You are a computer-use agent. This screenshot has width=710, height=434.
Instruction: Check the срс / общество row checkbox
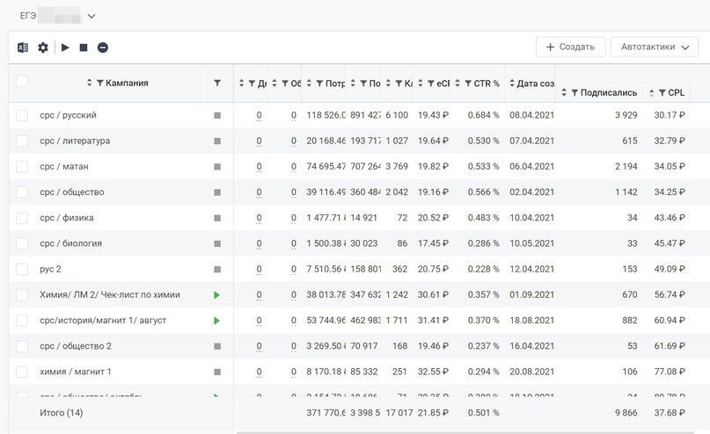[22, 192]
